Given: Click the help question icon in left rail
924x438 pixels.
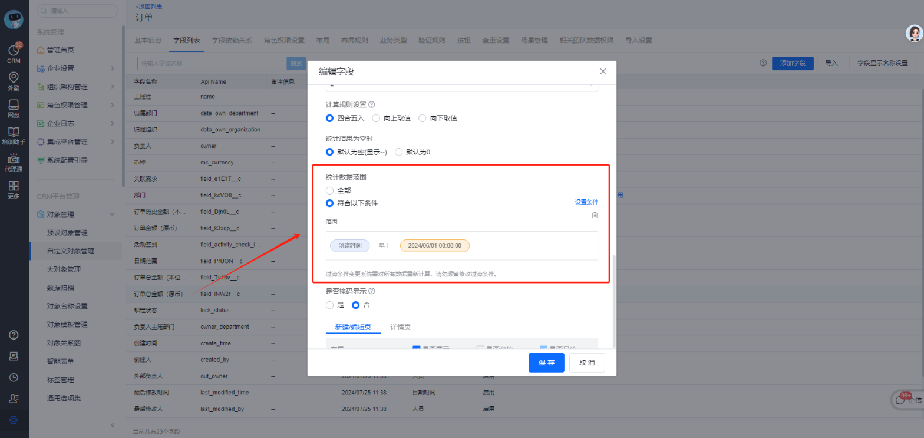Looking at the screenshot, I should pos(14,335).
